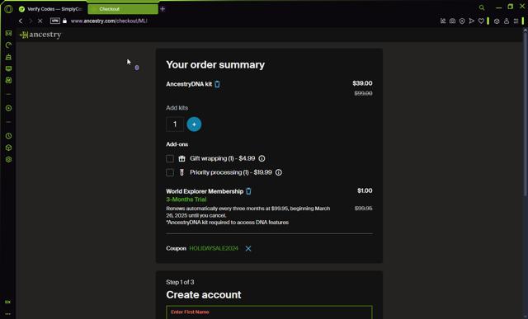Open the extensions cube icon in toolbar
This screenshot has height=319, width=528.
pyautogui.click(x=497, y=21)
